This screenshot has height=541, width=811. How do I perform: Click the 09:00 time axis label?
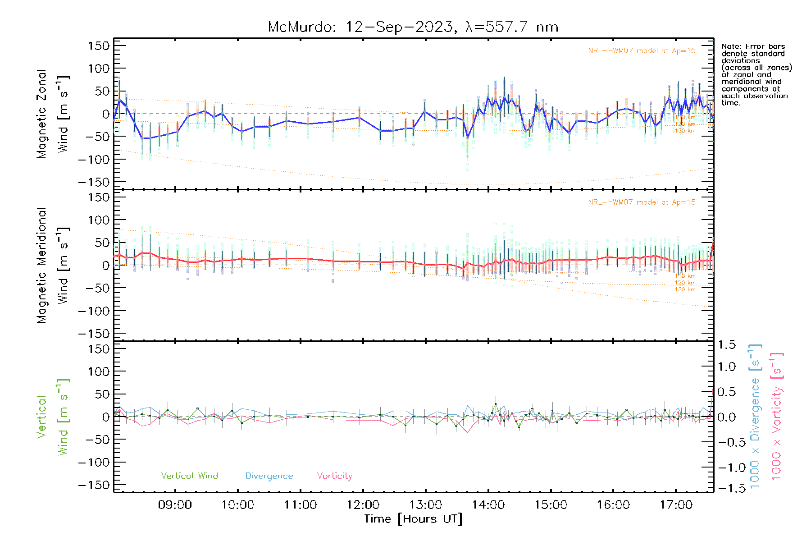pos(175,505)
